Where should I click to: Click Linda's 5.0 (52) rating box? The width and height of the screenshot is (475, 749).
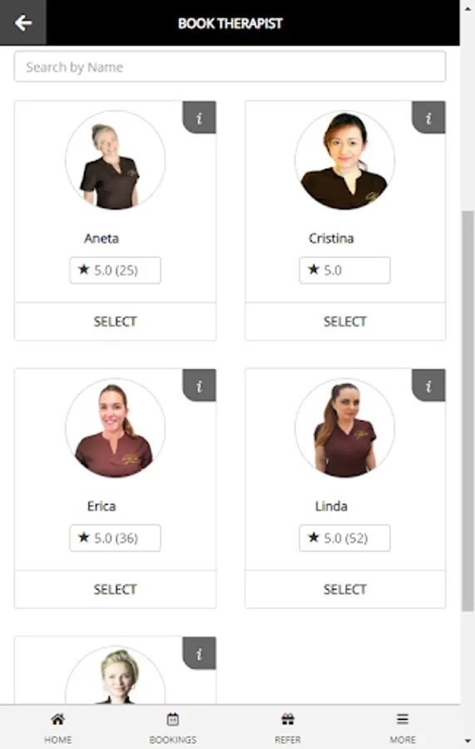(344, 538)
